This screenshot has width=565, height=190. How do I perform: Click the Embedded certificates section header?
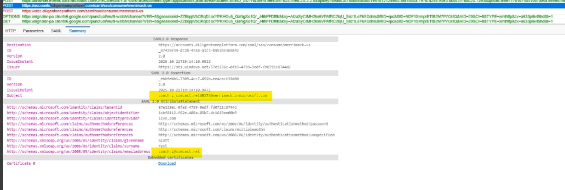click(x=170, y=157)
